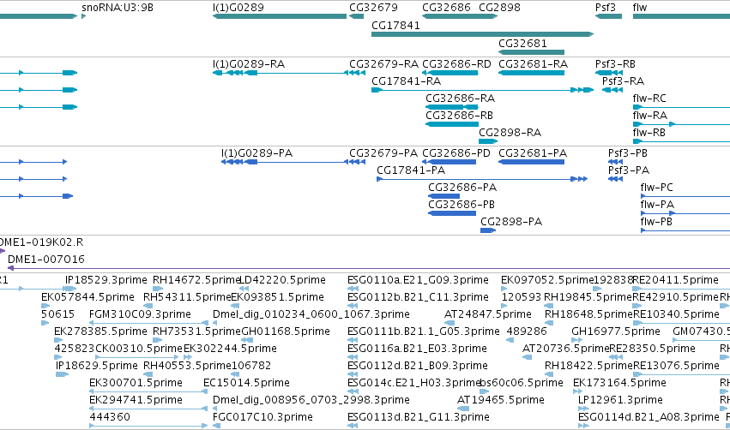Click transcript label CG32686-RD
The image size is (730, 430).
[x=456, y=63]
